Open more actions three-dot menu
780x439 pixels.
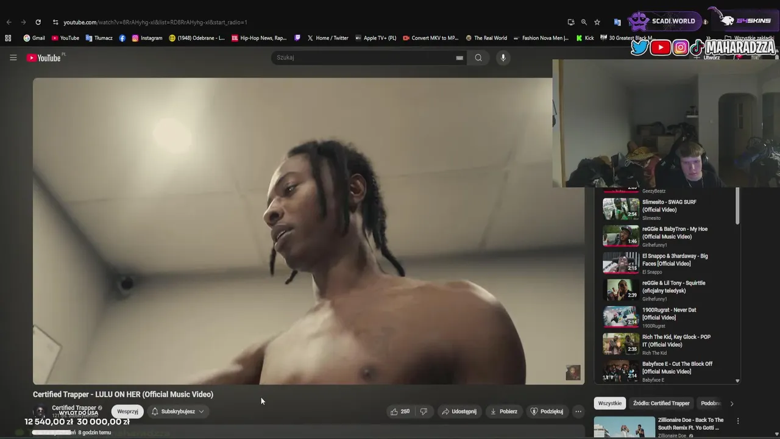tap(578, 412)
